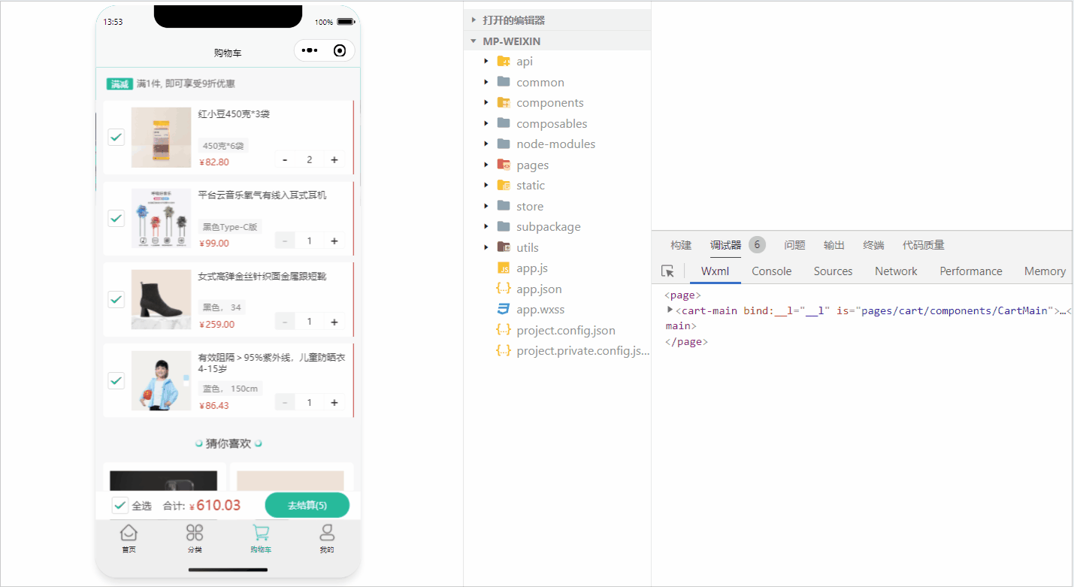Click the 黑色Type-C版 spec tag
The image size is (1074, 587).
(230, 227)
